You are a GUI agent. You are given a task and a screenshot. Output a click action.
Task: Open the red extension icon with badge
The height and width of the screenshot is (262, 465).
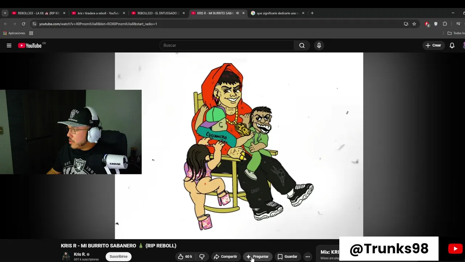click(427, 24)
